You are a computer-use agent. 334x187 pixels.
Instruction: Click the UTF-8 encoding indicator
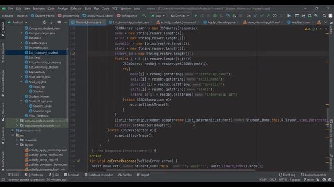(283, 180)
